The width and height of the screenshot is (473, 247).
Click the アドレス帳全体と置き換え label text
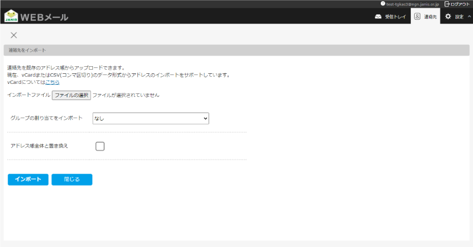click(x=39, y=146)
